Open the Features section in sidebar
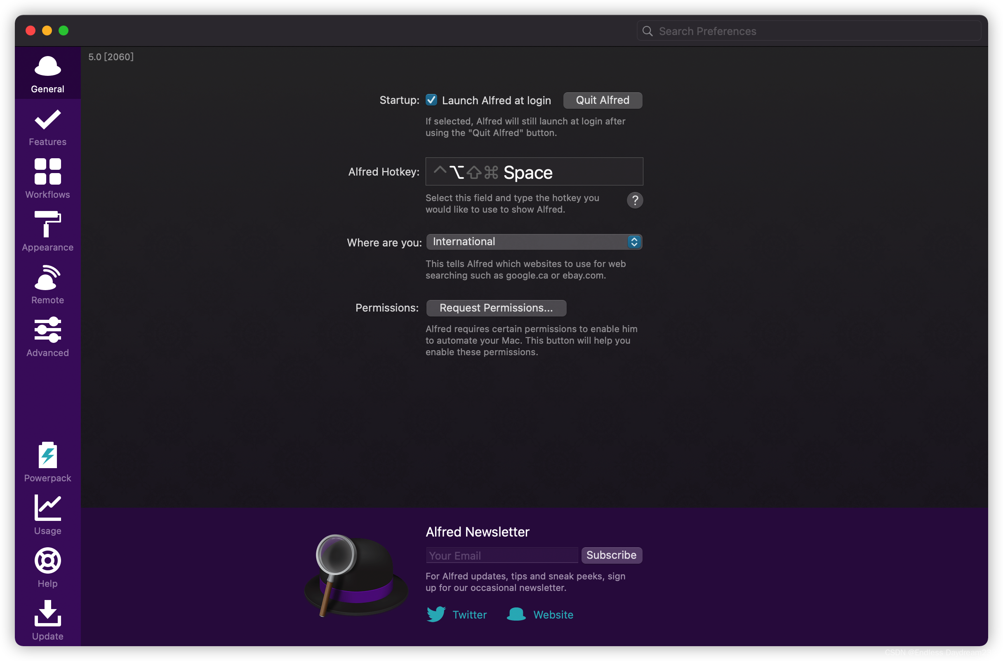 48,127
